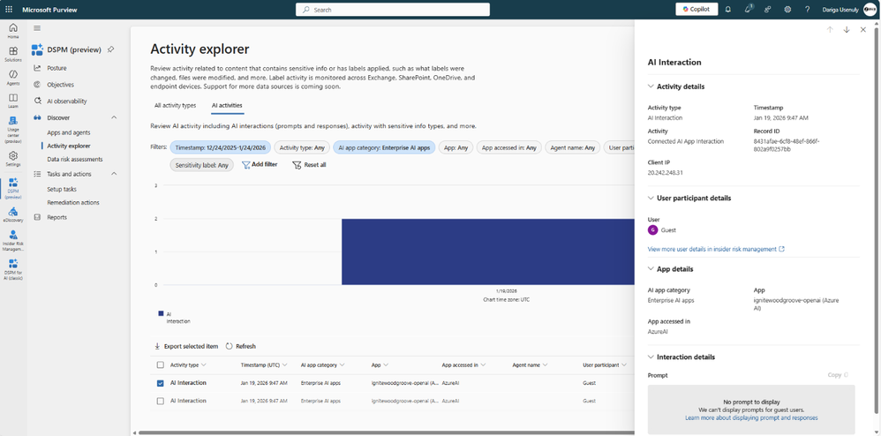The image size is (881, 436).
Task: Open Timestamp filter 12/24/2025-1/24/2026
Action: 221,147
